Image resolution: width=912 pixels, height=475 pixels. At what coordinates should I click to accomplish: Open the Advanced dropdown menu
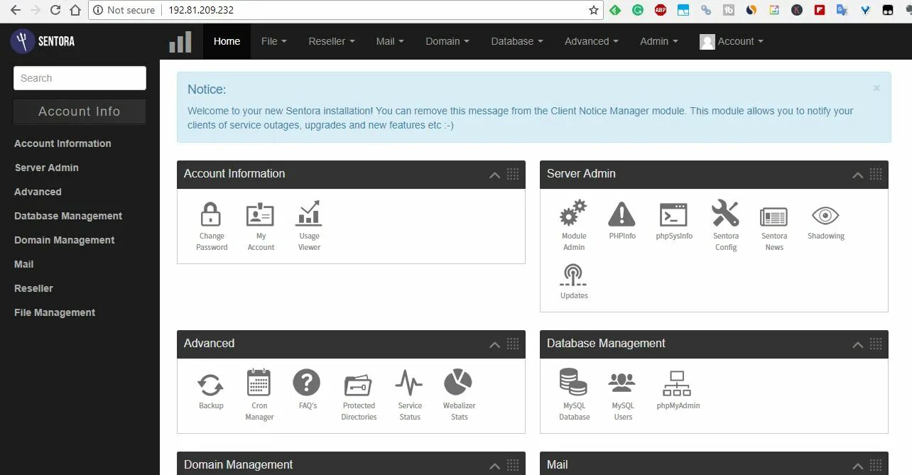592,41
